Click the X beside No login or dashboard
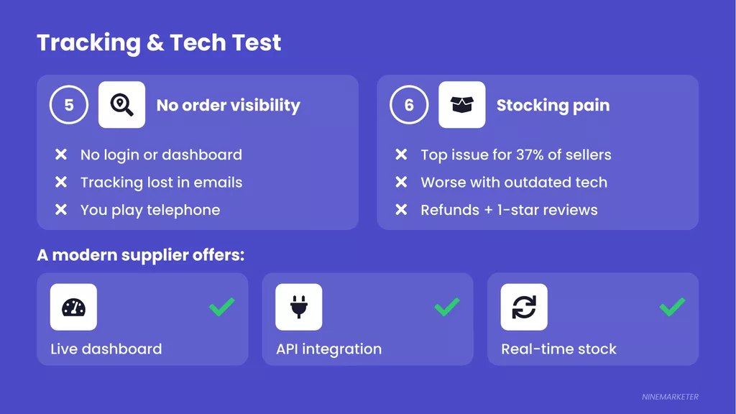This screenshot has height=414, width=736. pyautogui.click(x=61, y=155)
